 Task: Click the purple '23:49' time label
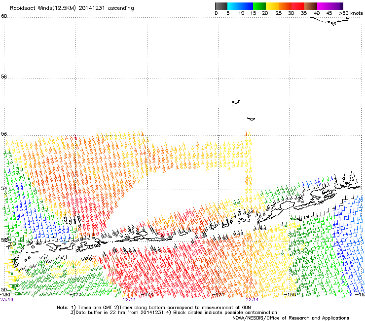(x=6, y=300)
